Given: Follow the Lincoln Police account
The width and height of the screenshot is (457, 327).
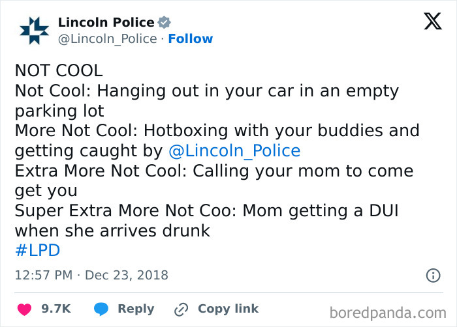Looking at the screenshot, I should pyautogui.click(x=190, y=39).
